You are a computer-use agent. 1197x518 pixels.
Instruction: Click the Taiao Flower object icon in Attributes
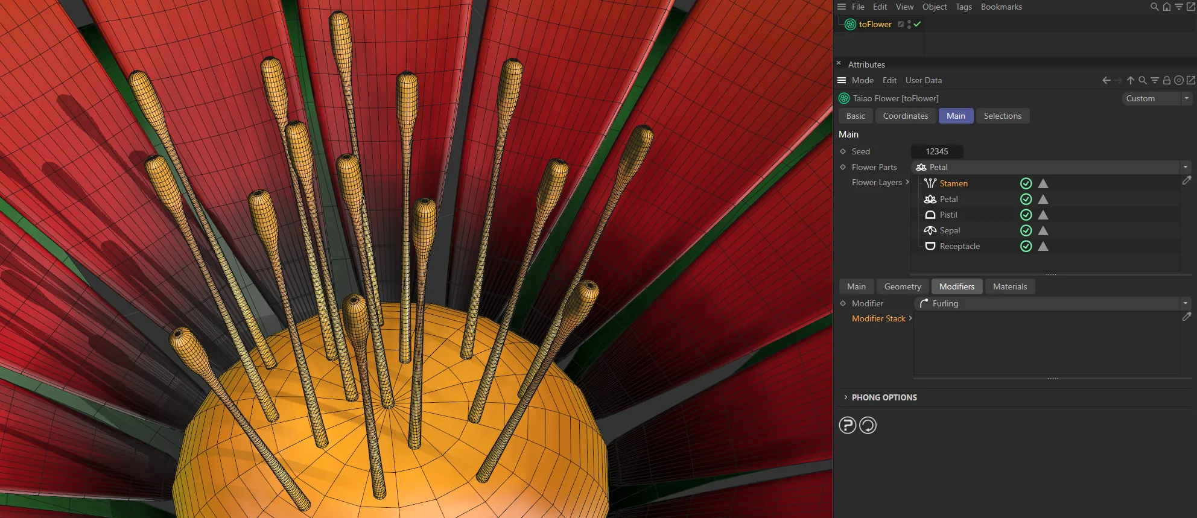pos(844,98)
